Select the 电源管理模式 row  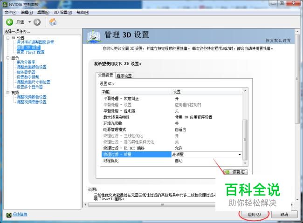click(x=172, y=129)
